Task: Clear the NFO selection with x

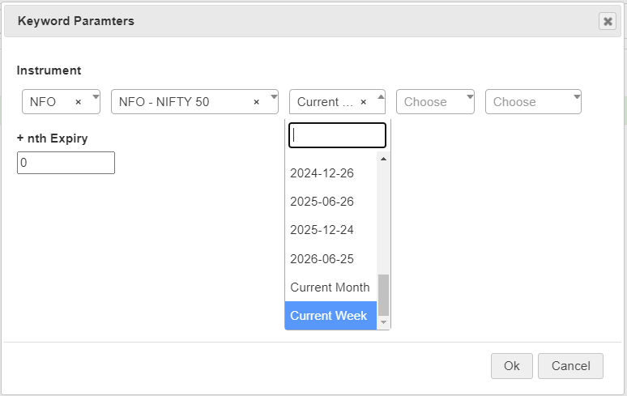Action: (79, 102)
